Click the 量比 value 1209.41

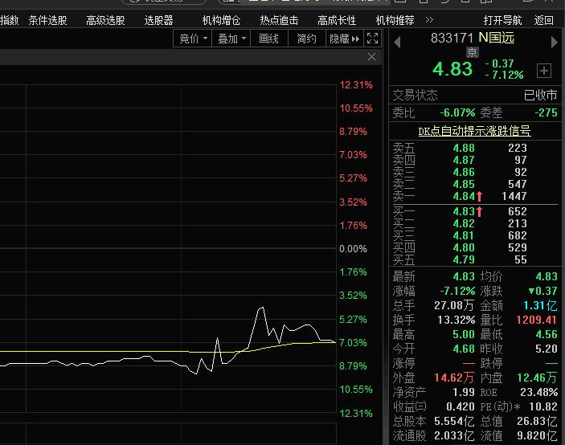(x=537, y=320)
